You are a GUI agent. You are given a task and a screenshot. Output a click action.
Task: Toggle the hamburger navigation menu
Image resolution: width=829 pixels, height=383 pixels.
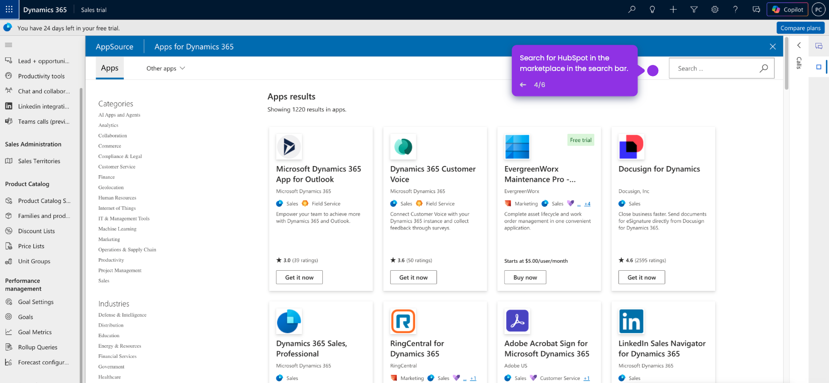[x=9, y=45]
